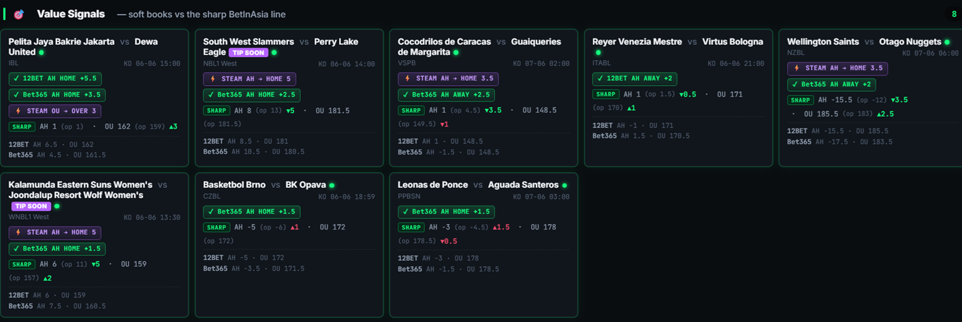Select STEAM AH HOME 3.5 in the Wellington Saints card
Image resolution: width=962 pixels, height=322 pixels.
pyautogui.click(x=837, y=68)
